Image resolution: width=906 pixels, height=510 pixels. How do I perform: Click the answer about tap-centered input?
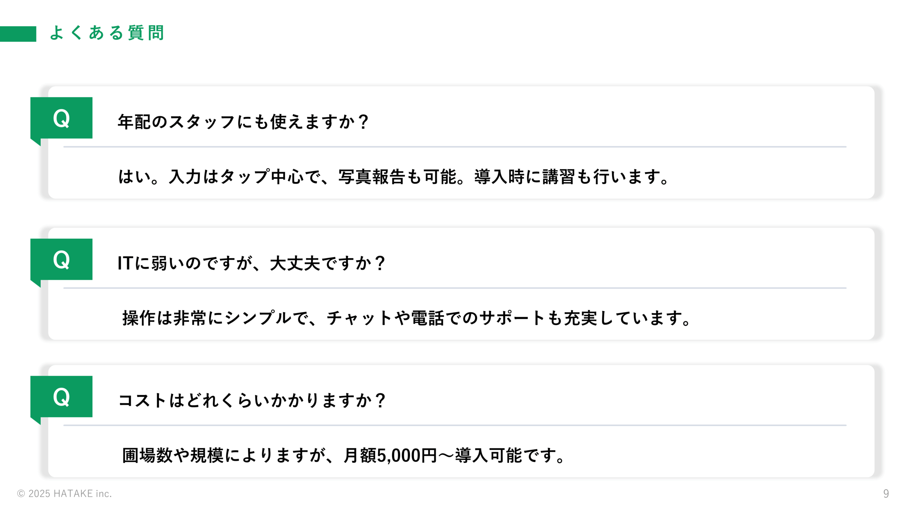[394, 176]
